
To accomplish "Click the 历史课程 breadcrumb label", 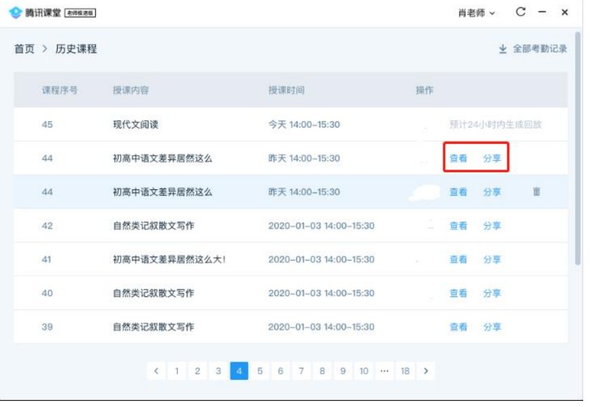I will coord(76,49).
